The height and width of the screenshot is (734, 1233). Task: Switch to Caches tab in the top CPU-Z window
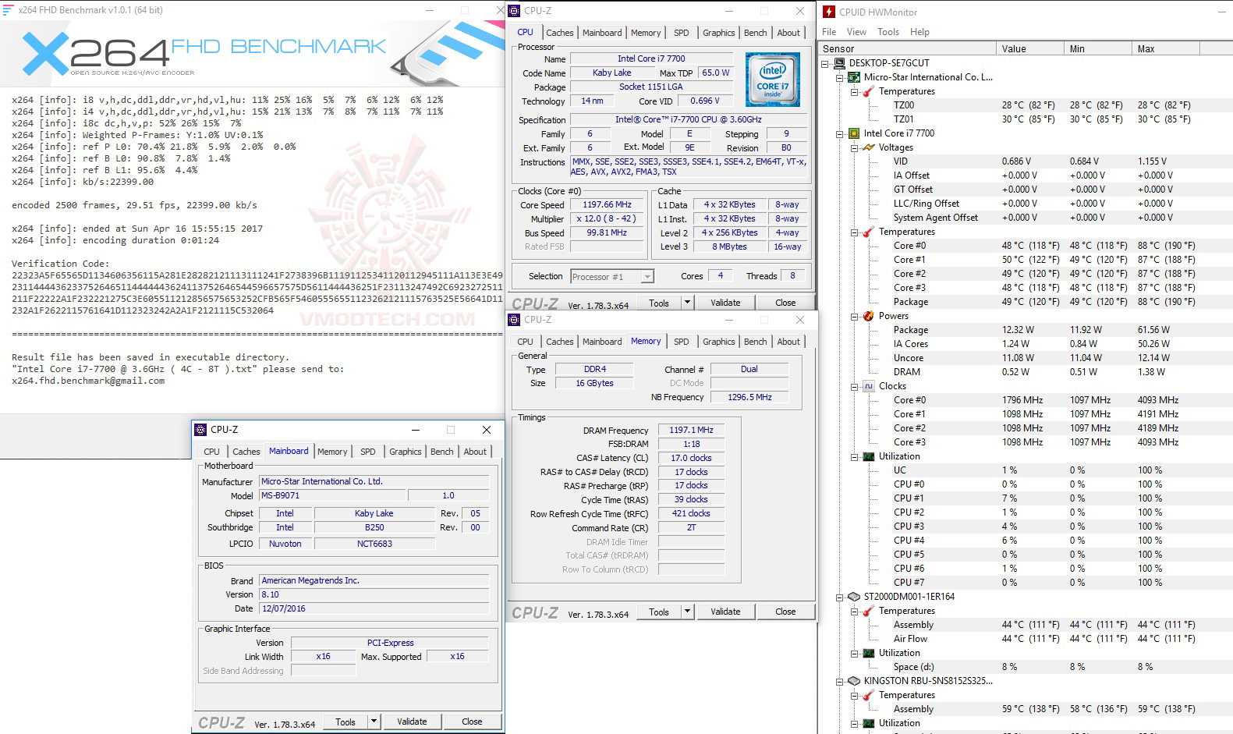click(x=559, y=33)
